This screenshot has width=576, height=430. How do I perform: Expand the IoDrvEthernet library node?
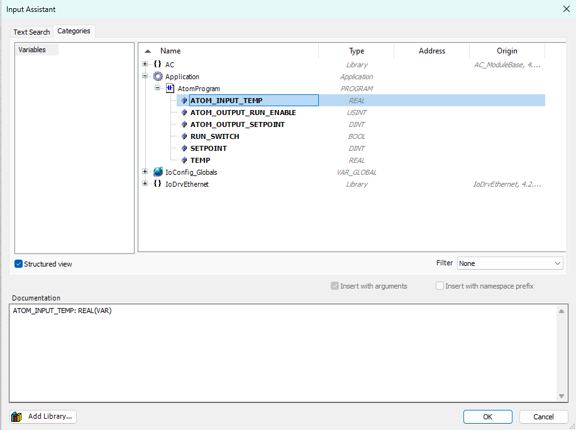coord(145,184)
